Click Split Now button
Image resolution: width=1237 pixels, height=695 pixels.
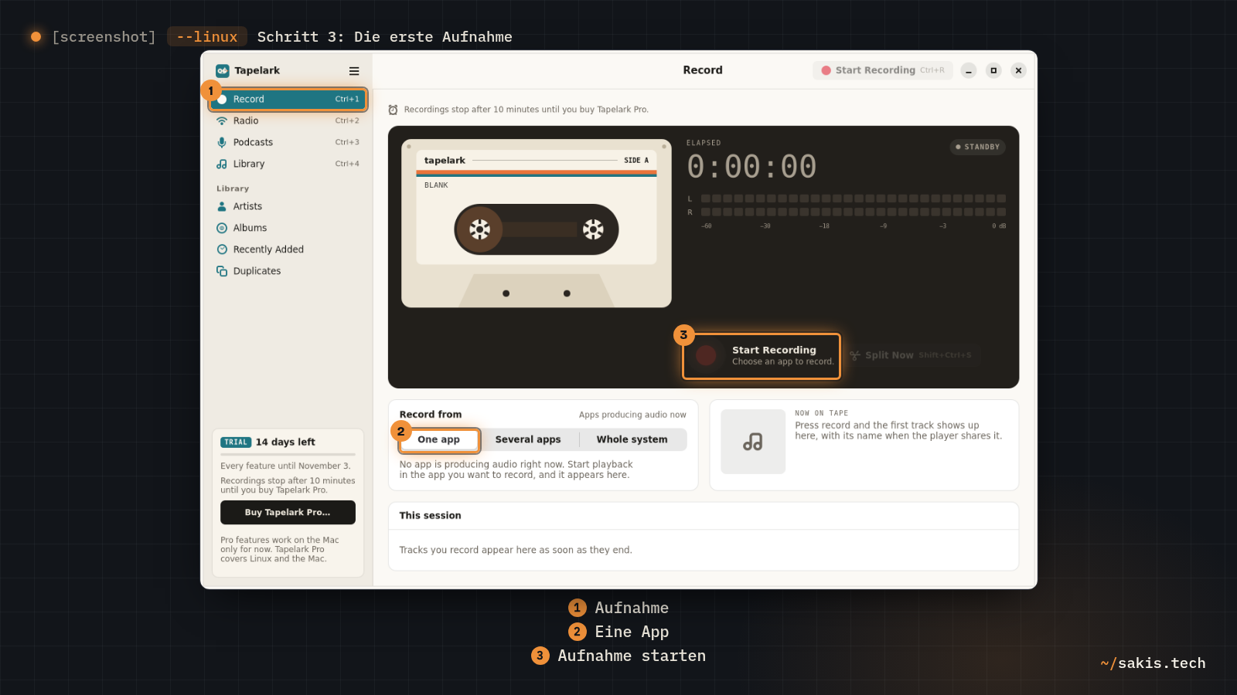912,355
